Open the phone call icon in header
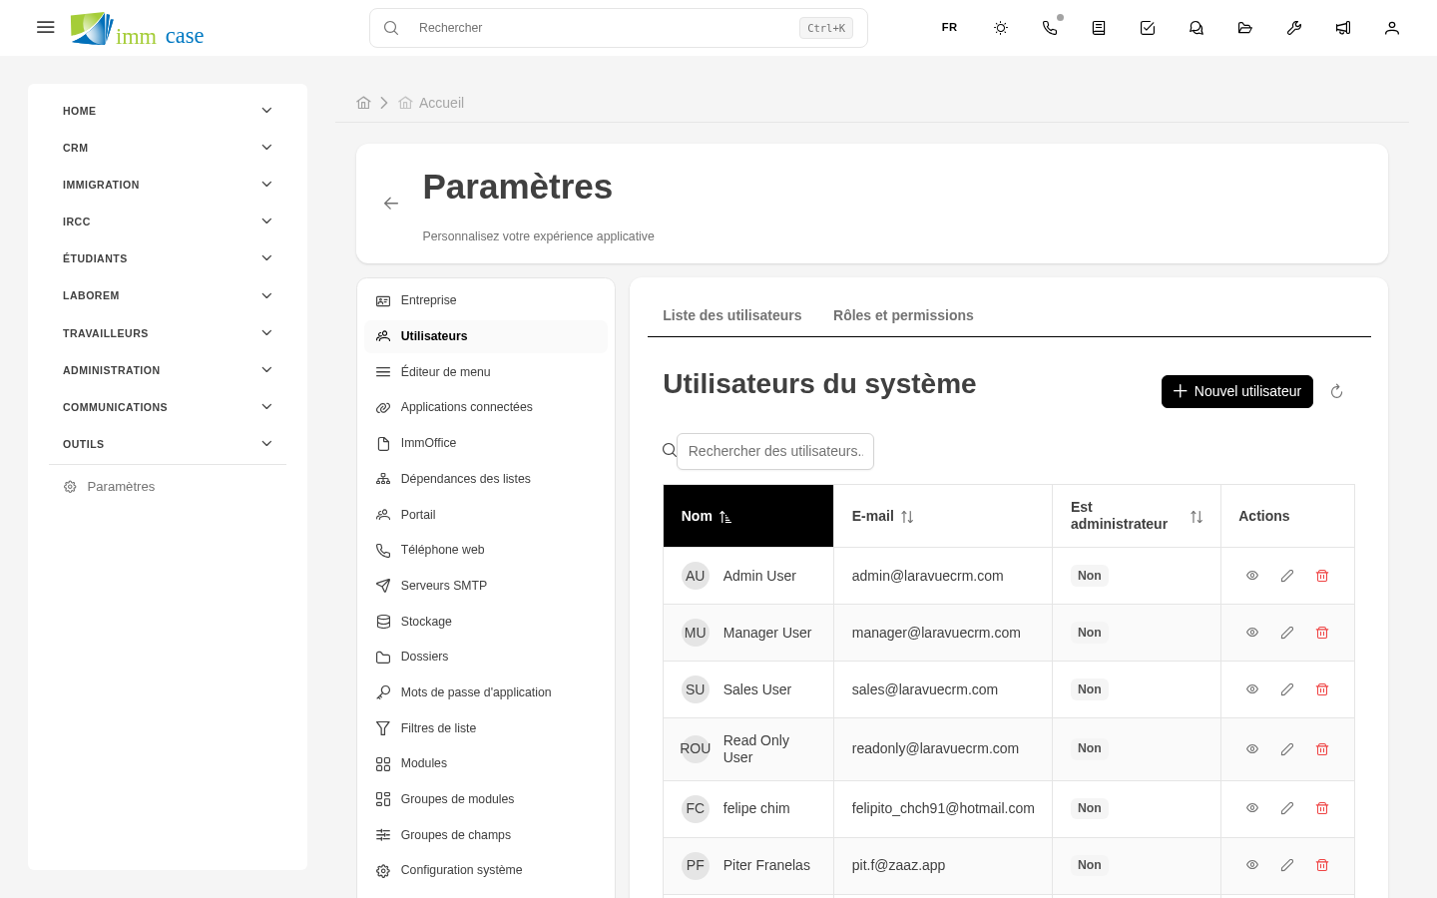Screen dimensions: 1437x898 coord(1050,28)
